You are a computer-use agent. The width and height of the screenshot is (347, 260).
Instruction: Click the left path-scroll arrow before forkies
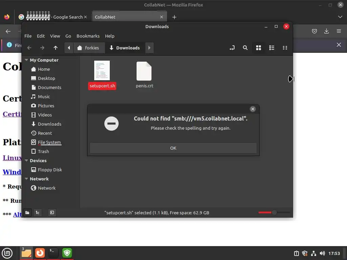(x=69, y=48)
